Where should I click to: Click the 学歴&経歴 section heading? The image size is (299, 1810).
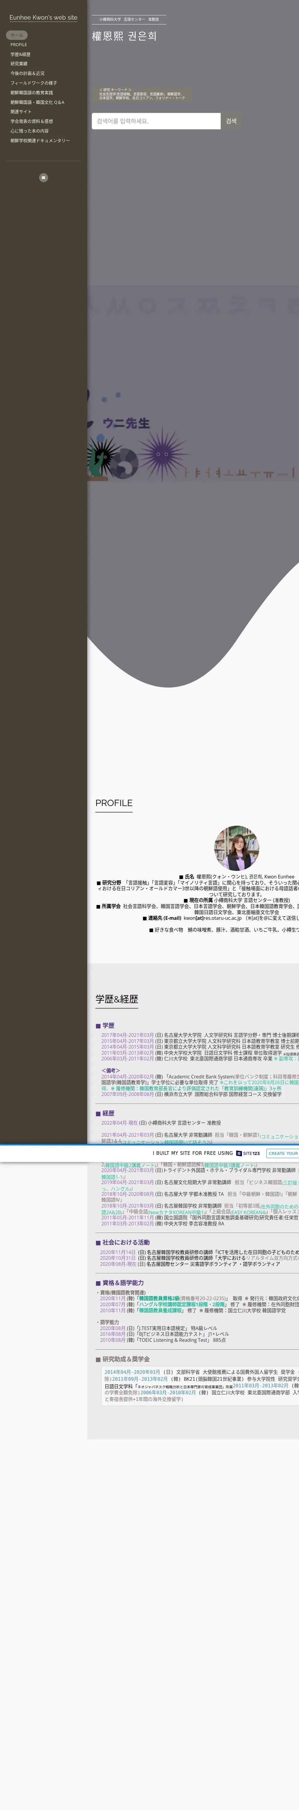(x=117, y=999)
